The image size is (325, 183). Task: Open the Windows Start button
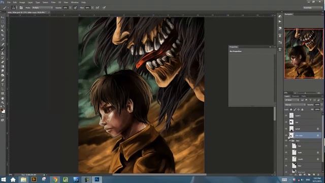pyautogui.click(x=4, y=179)
